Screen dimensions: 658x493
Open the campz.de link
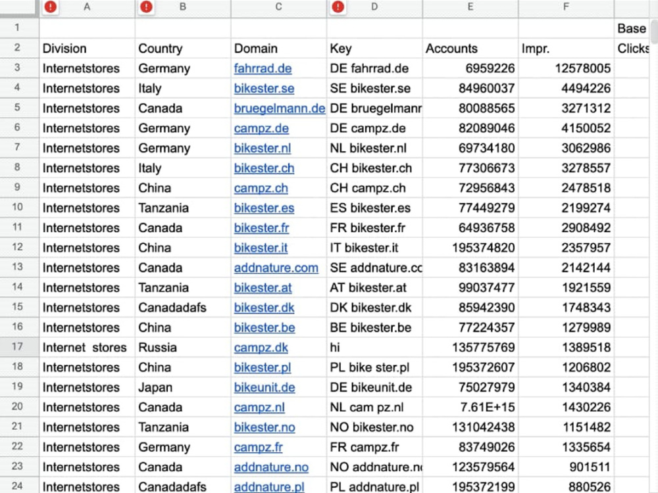tap(261, 128)
